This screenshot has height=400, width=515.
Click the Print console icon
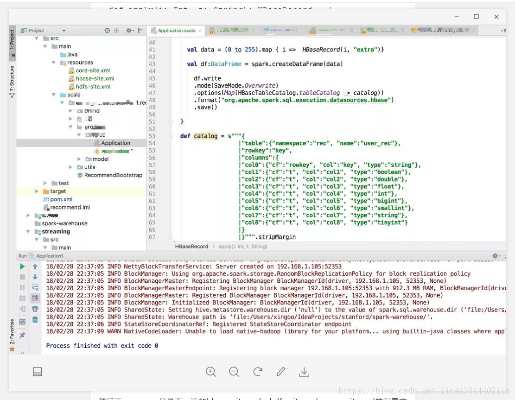35,309
